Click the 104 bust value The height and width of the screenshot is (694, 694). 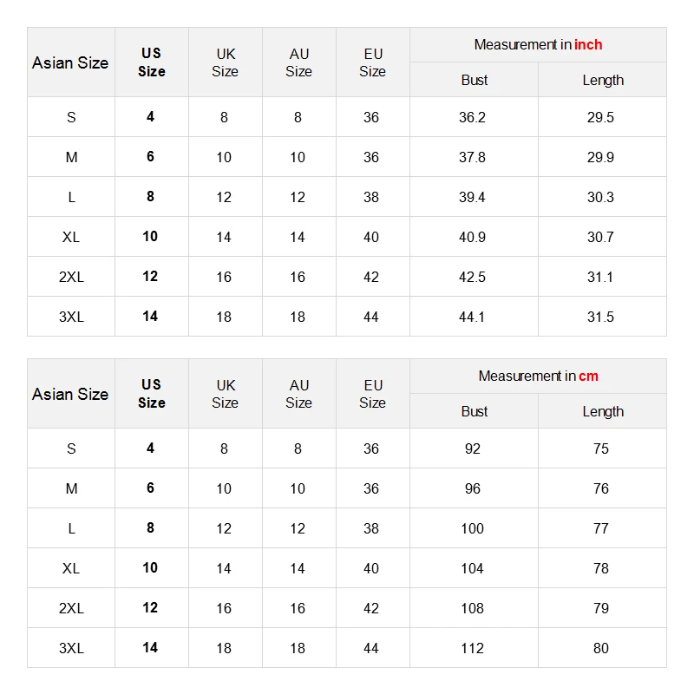tap(472, 568)
